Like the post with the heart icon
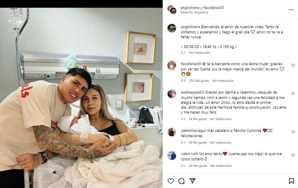 tap(171, 181)
